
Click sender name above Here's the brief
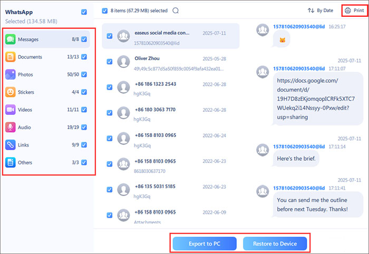299,146
